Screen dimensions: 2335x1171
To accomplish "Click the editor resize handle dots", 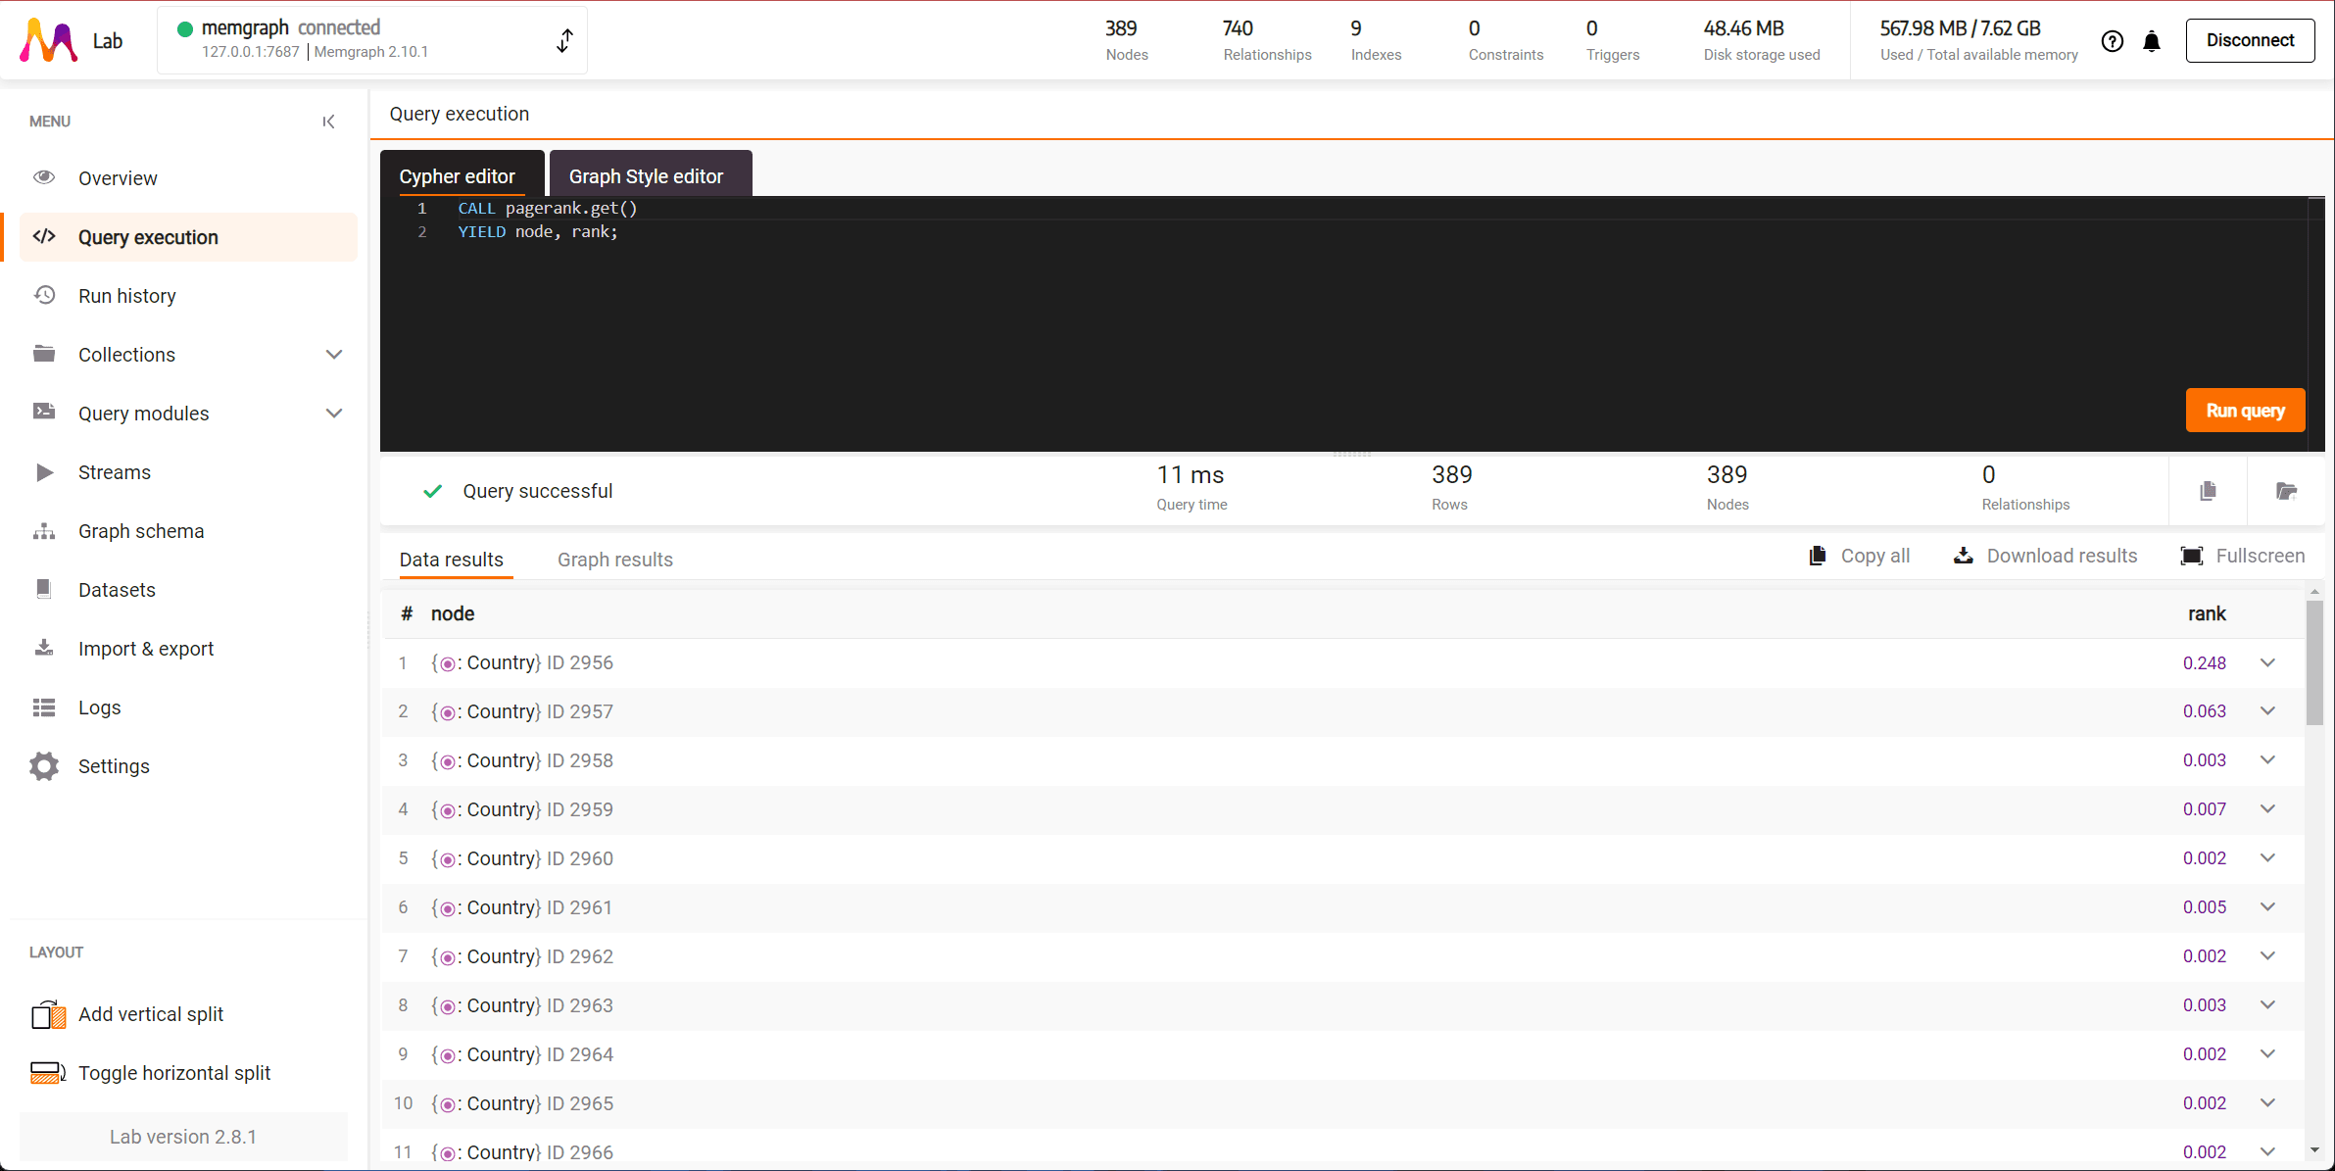I will point(1352,454).
